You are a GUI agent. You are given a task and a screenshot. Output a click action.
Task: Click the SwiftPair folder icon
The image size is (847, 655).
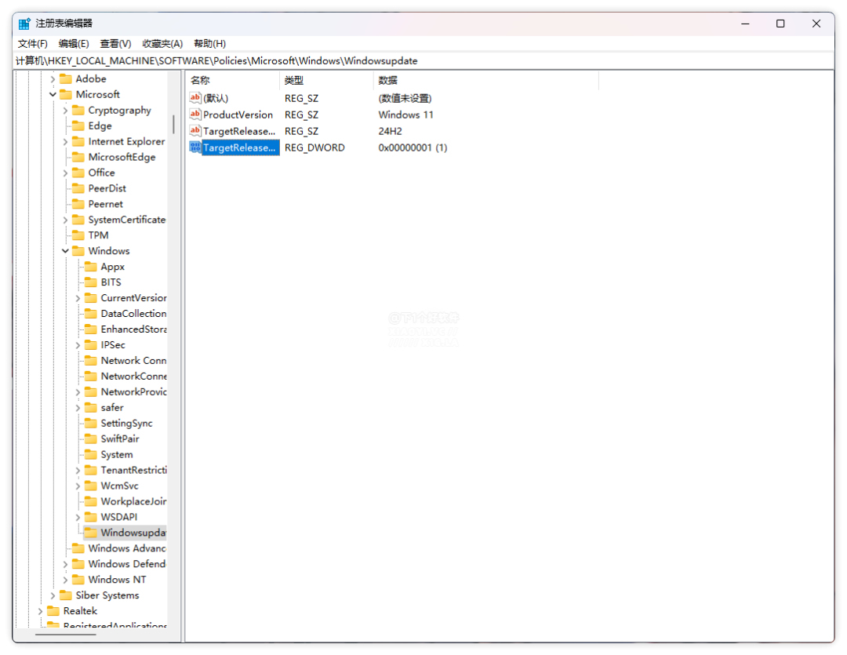pos(91,439)
